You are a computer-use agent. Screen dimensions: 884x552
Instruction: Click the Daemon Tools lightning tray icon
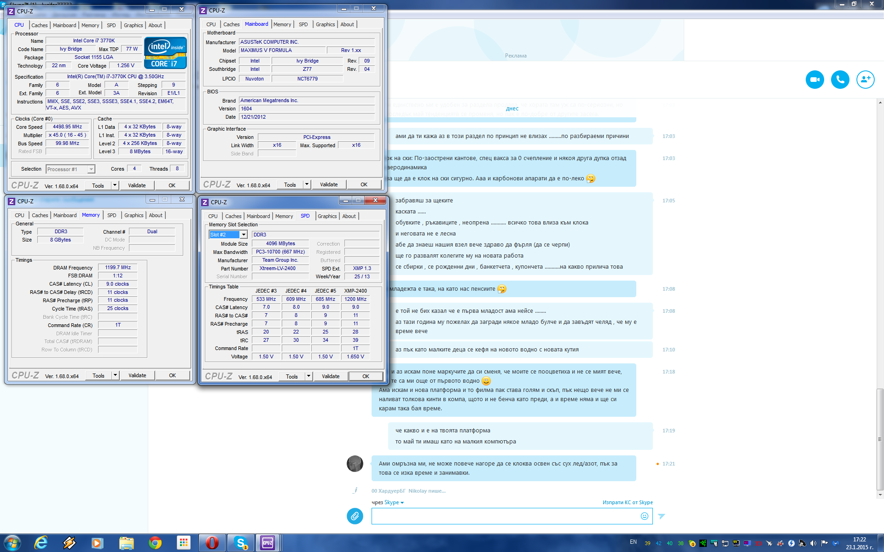coord(791,543)
